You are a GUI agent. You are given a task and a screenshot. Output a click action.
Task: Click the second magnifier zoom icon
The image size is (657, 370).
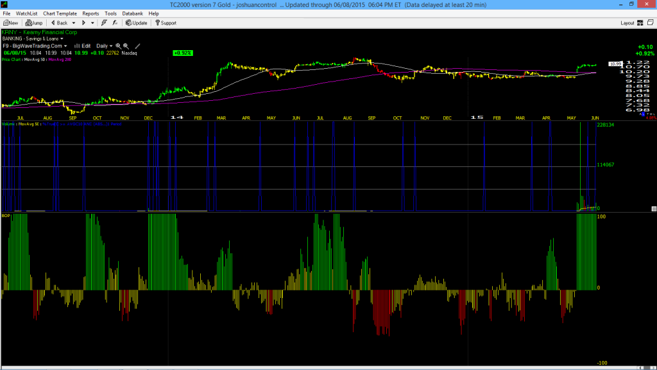tap(126, 46)
